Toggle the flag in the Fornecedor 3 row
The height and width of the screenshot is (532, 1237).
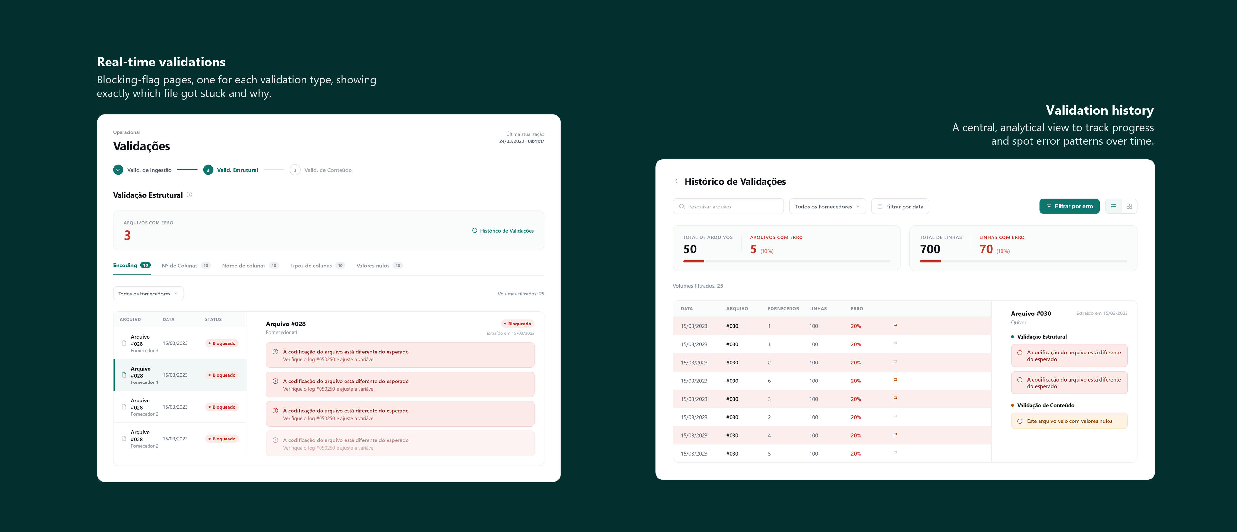pos(895,399)
